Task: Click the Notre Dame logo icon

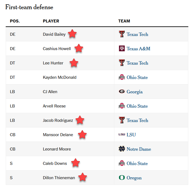Action: [122, 149]
